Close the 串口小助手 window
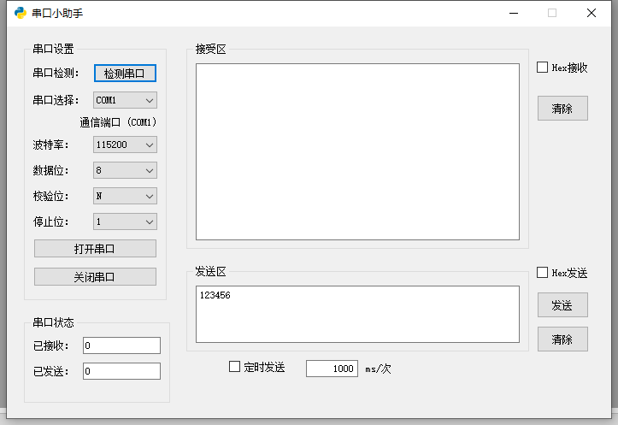Screen dimensions: 618x425 tap(592, 13)
